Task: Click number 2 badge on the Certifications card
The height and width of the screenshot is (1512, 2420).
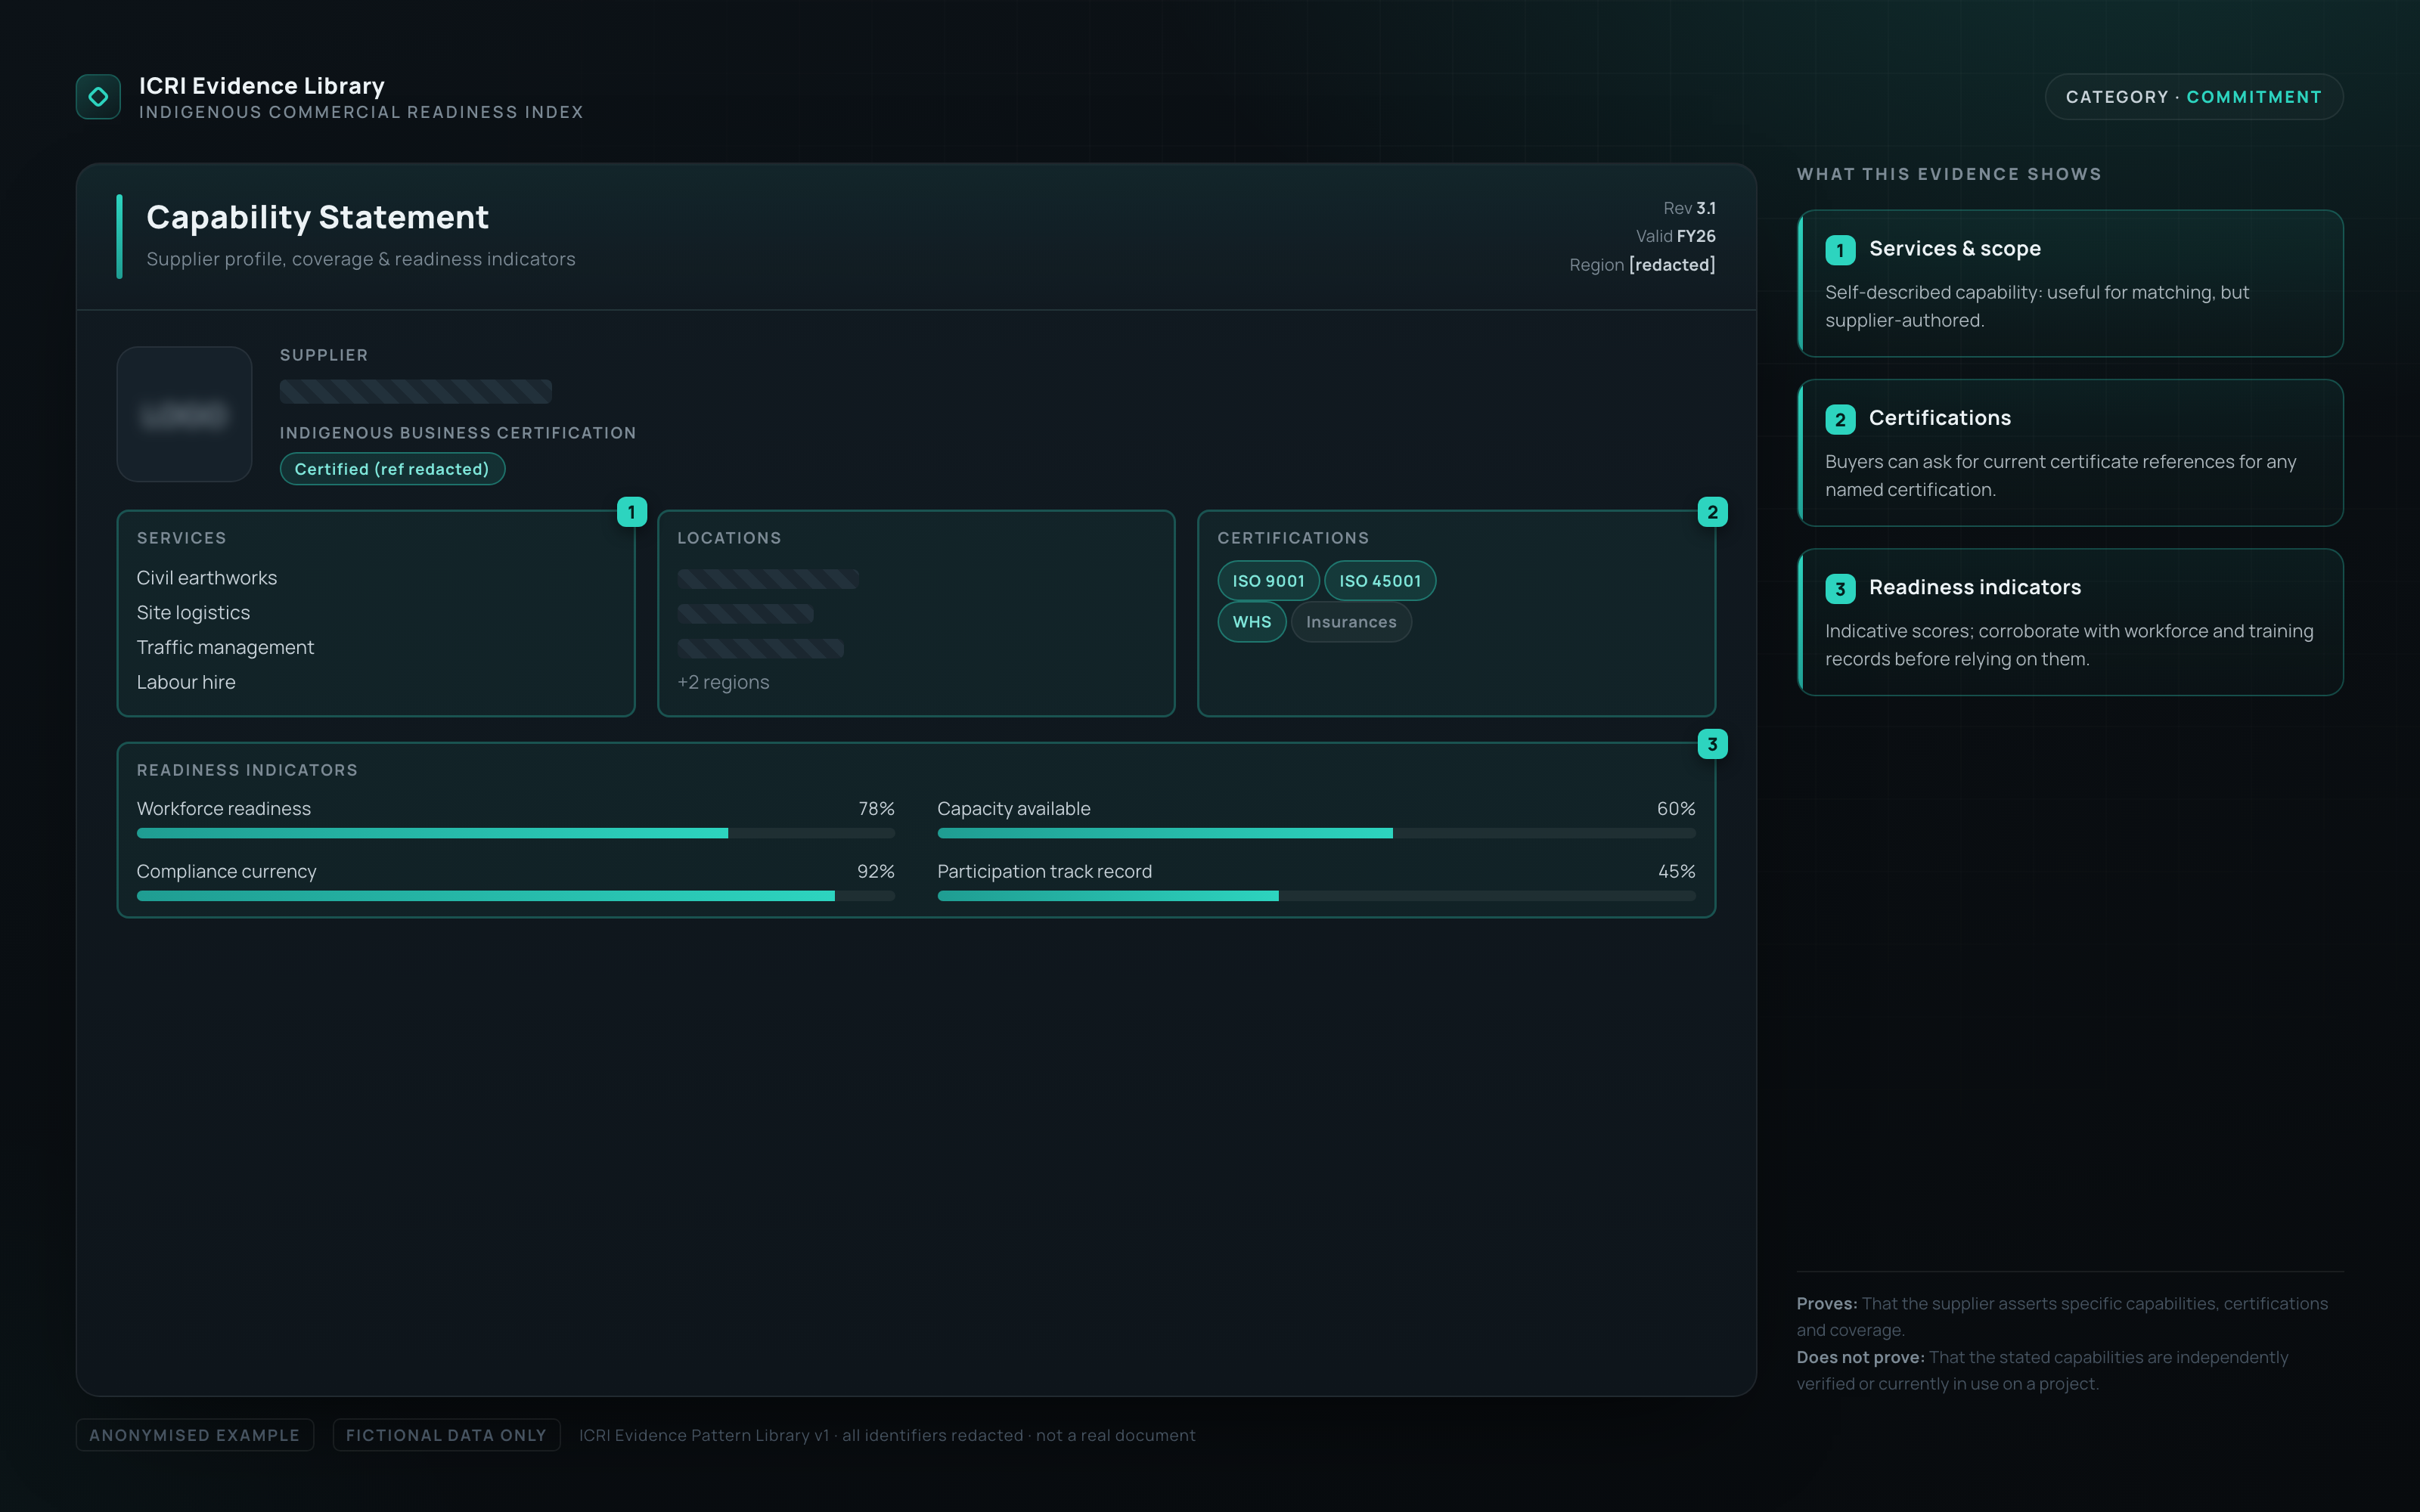Action: coord(1712,512)
